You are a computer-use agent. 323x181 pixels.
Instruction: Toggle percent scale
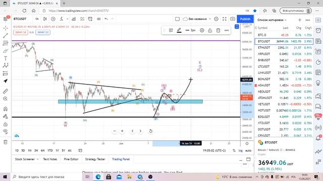(x=234, y=150)
